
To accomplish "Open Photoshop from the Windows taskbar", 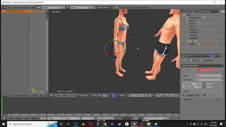I will (x=76, y=124).
